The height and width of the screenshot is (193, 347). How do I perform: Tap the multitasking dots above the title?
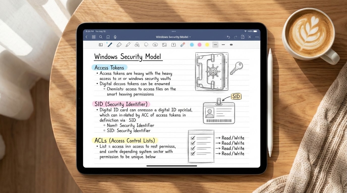coord(173,31)
